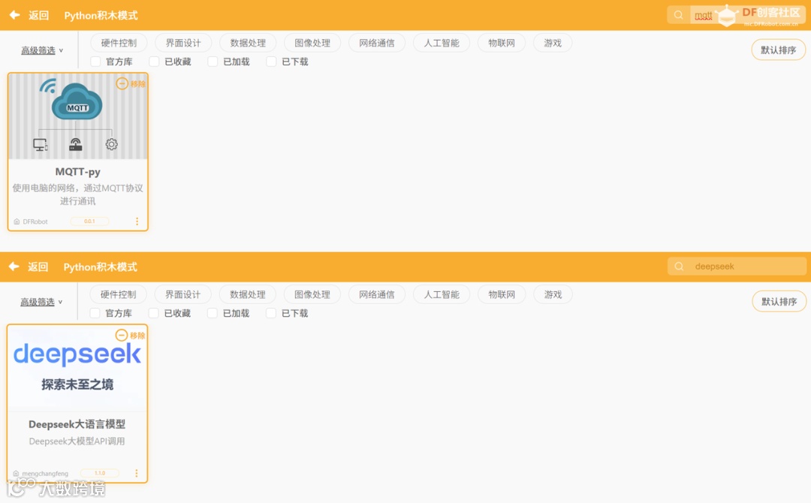Open 默认排序 sort dropdown in the top panel
The image size is (811, 503).
click(778, 50)
